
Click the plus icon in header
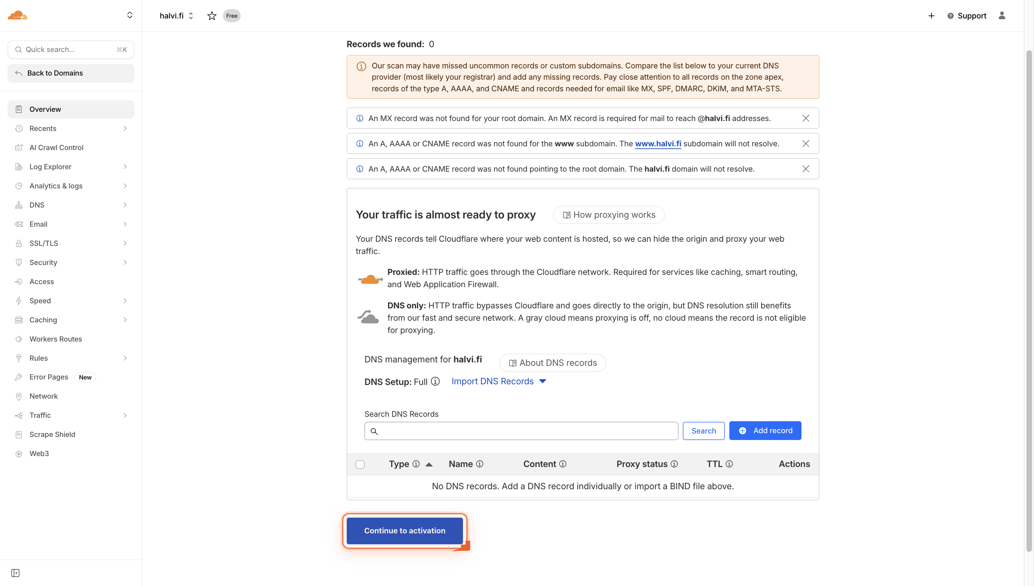tap(931, 16)
